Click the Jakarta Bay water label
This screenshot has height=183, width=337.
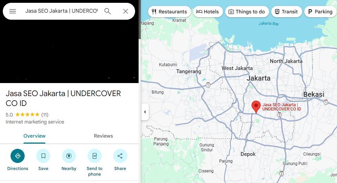tap(269, 24)
